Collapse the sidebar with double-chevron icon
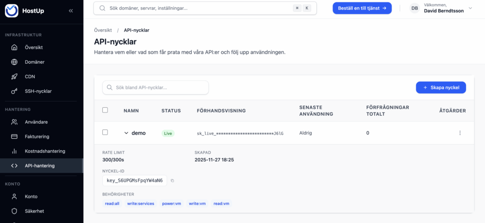This screenshot has width=485, height=223. [x=71, y=10]
